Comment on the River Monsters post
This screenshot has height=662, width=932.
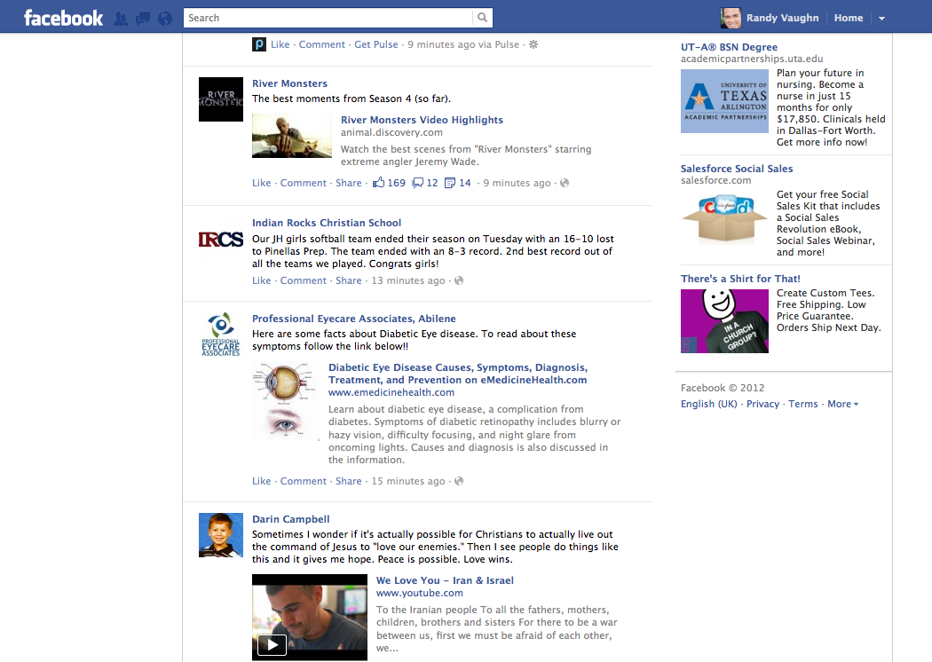(x=304, y=183)
